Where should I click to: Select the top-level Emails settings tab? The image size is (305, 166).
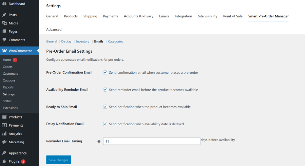click(164, 16)
